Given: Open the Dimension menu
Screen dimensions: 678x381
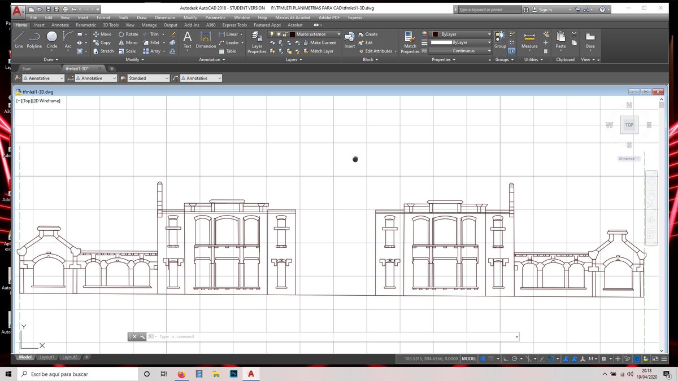Looking at the screenshot, I should (x=164, y=17).
